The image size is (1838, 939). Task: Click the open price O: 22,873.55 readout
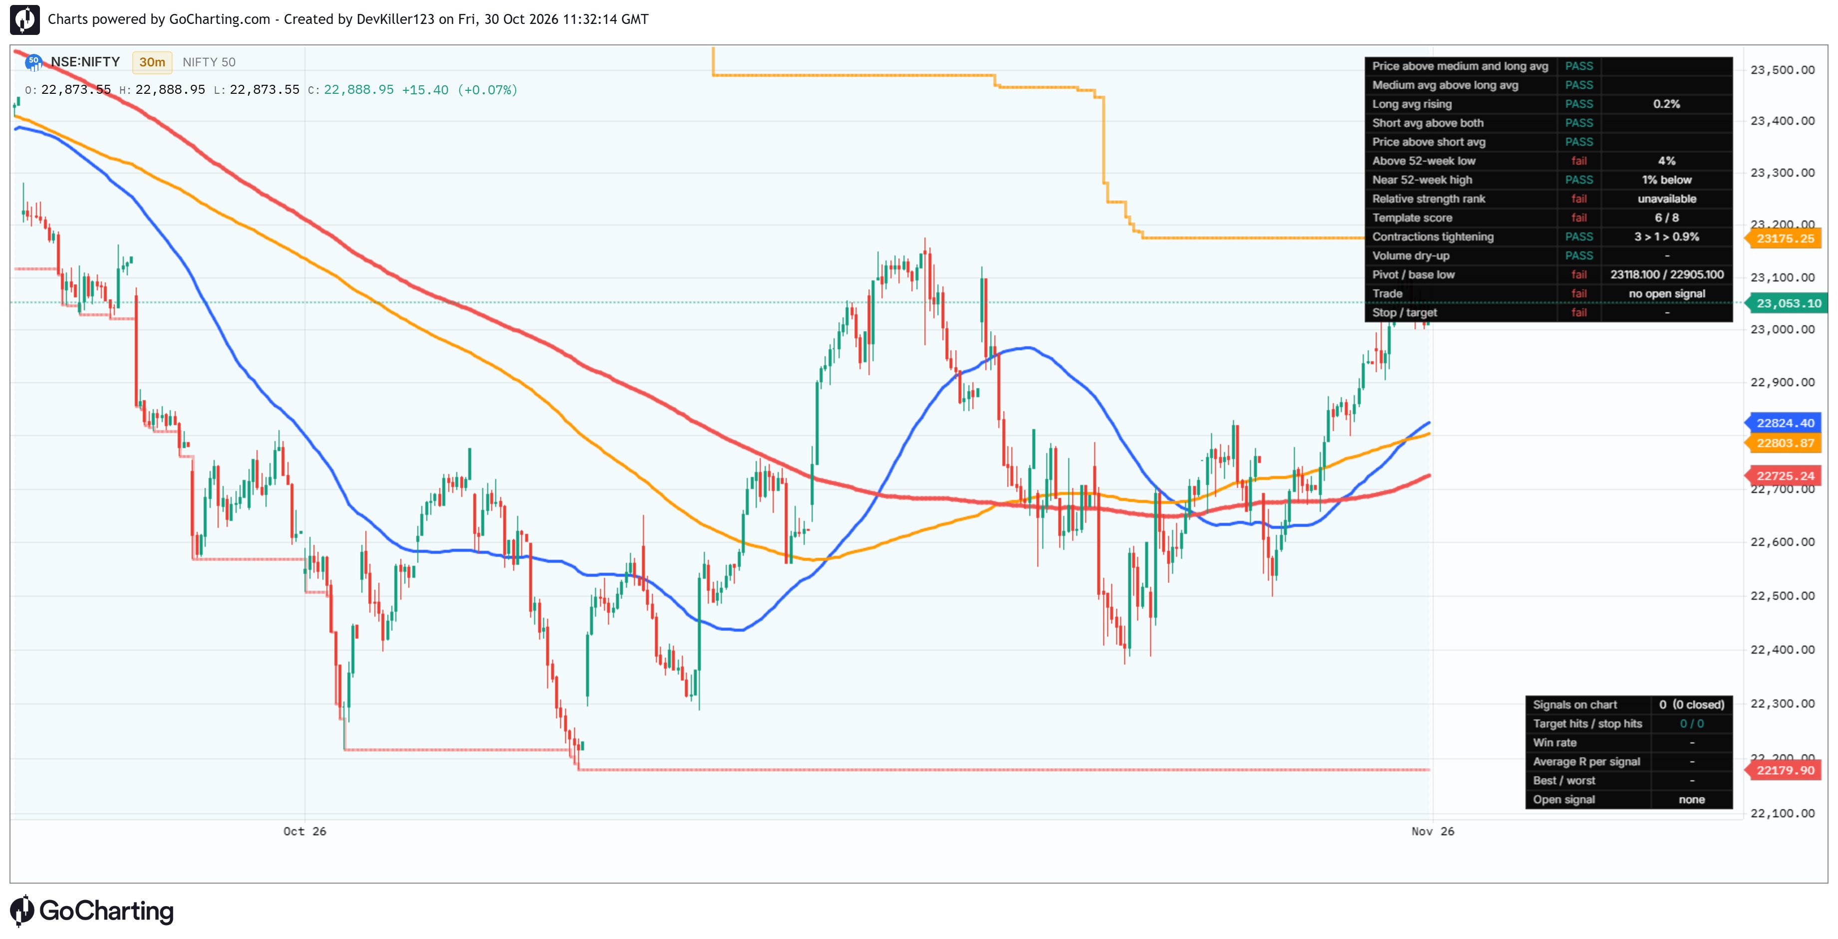68,90
